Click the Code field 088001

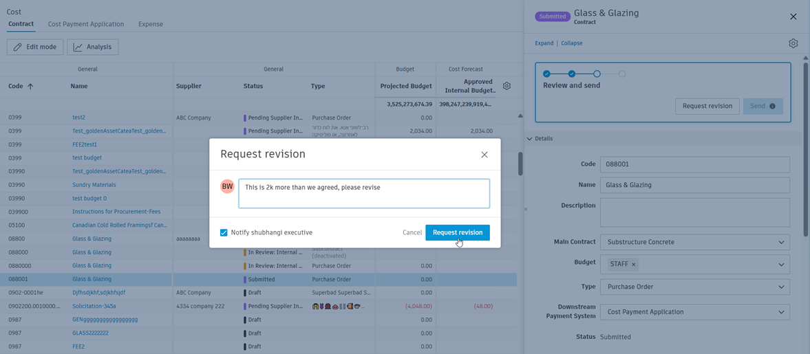click(x=695, y=164)
